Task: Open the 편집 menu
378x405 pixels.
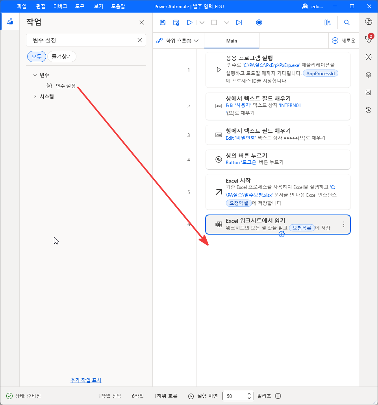Action: click(x=41, y=6)
